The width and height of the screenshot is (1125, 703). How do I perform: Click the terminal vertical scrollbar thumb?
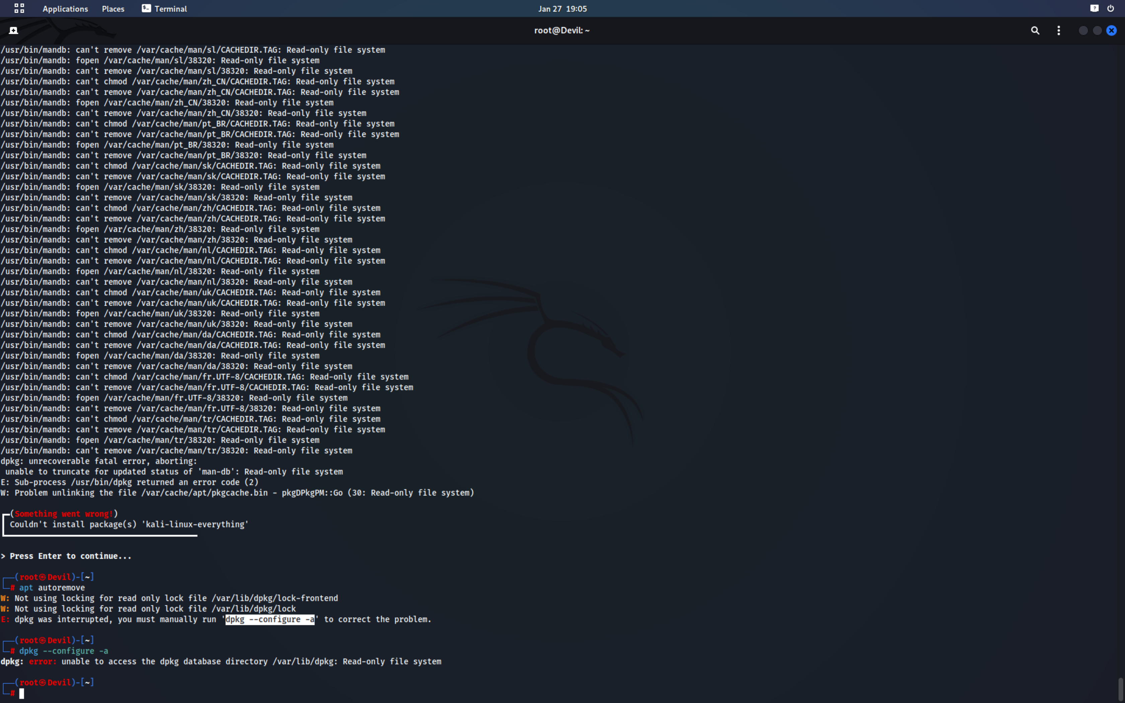pyautogui.click(x=1120, y=689)
